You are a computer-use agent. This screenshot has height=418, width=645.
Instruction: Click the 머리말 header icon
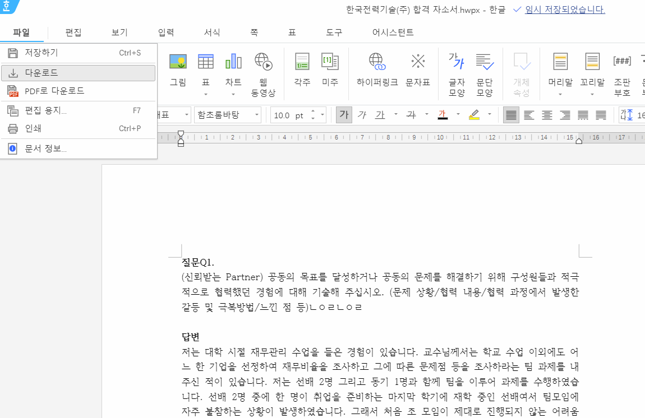click(x=560, y=62)
